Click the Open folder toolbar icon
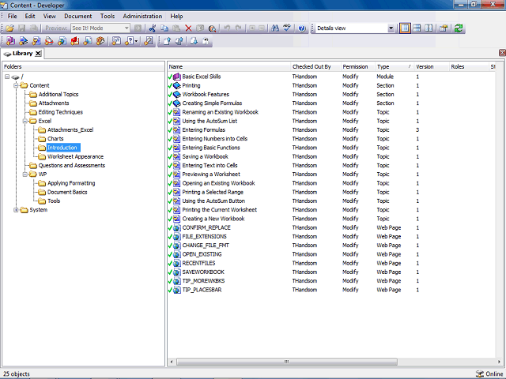The width and height of the screenshot is (506, 379). (x=9, y=28)
